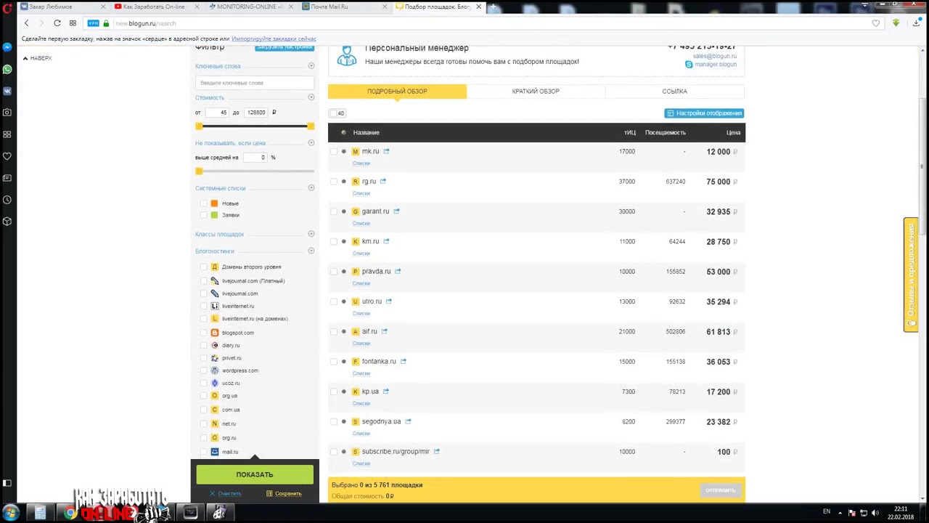This screenshot has height=523, width=929.
Task: Open the external link icon next to rg.ru
Action: tap(383, 181)
